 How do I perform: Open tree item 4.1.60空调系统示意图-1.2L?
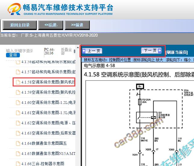[48, 102]
